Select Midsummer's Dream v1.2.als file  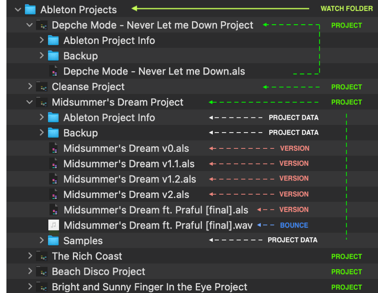[130, 179]
